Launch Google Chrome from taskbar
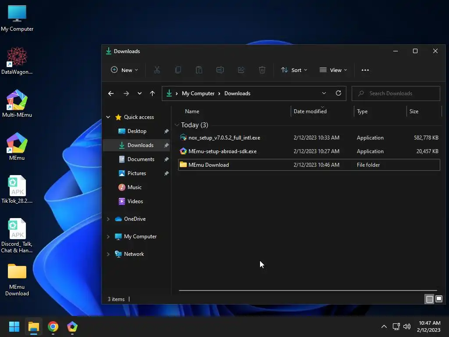Viewport: 449px width, 337px height. click(x=53, y=326)
